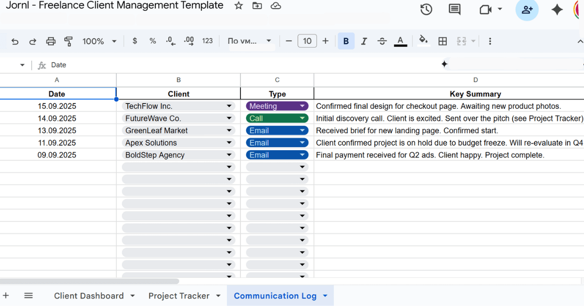
Task: Open the Meeting type dropdown chip
Action: [302, 106]
